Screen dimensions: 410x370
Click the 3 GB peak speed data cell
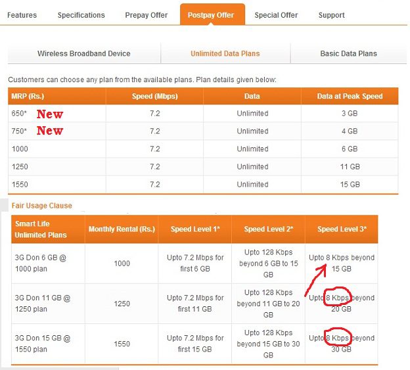click(350, 114)
